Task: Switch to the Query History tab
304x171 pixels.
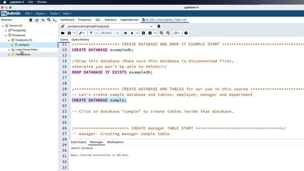Action: pos(80,39)
